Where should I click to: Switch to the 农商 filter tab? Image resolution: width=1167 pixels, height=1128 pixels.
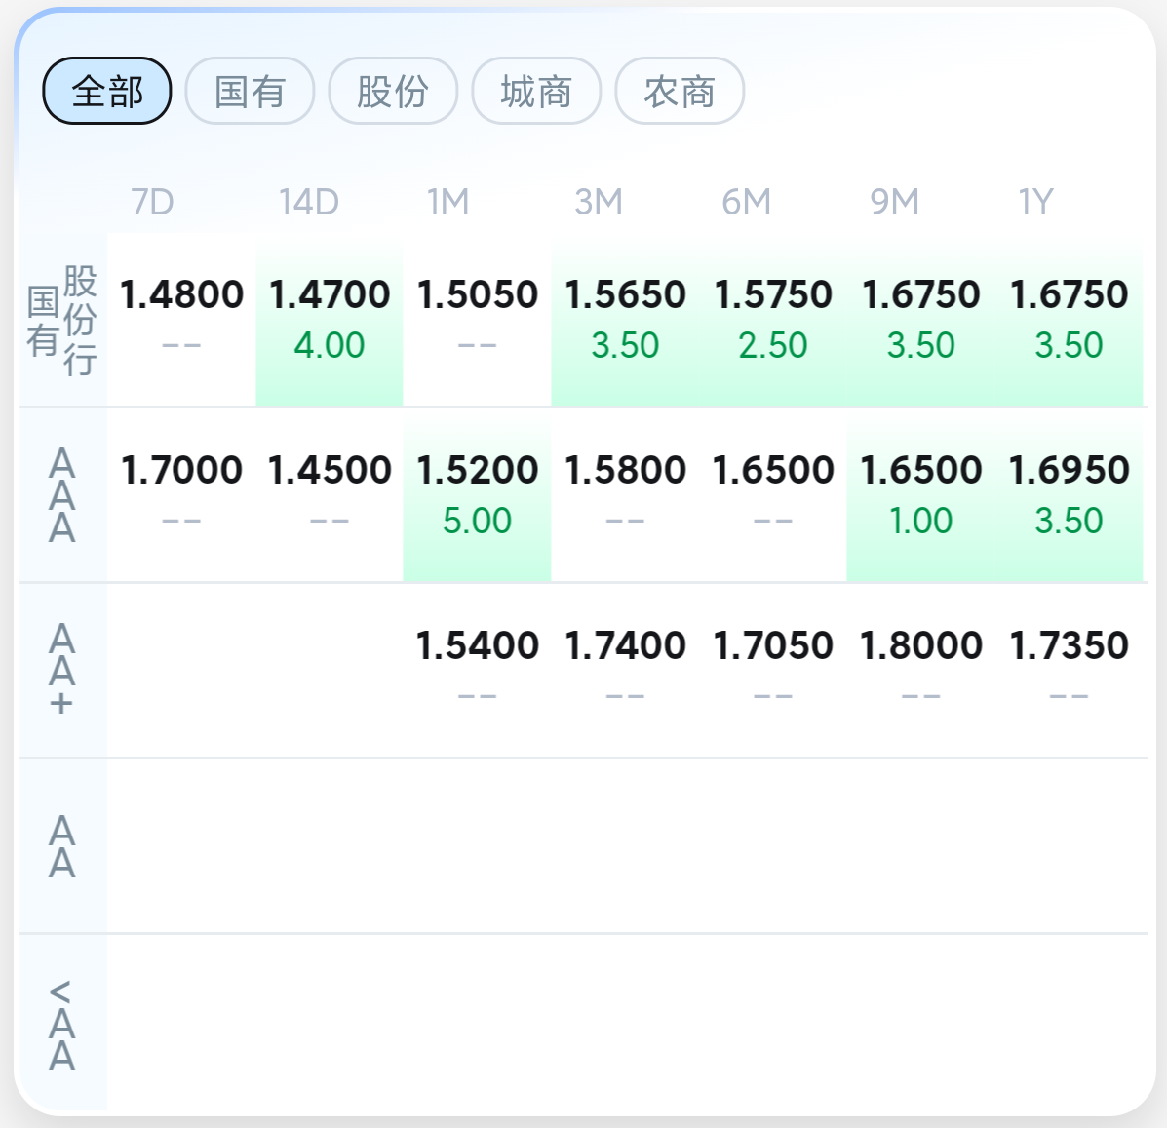(680, 91)
